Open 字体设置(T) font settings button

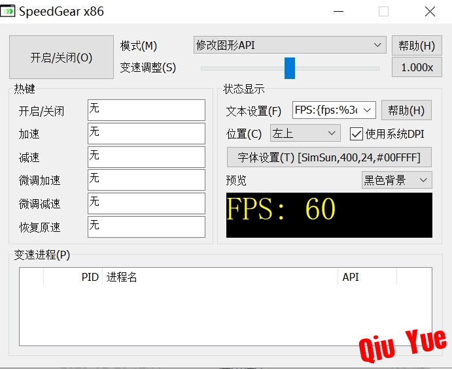click(329, 157)
